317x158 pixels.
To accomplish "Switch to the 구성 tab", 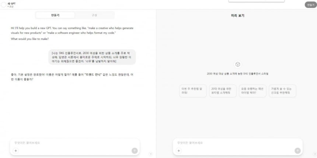I will 94,15.
